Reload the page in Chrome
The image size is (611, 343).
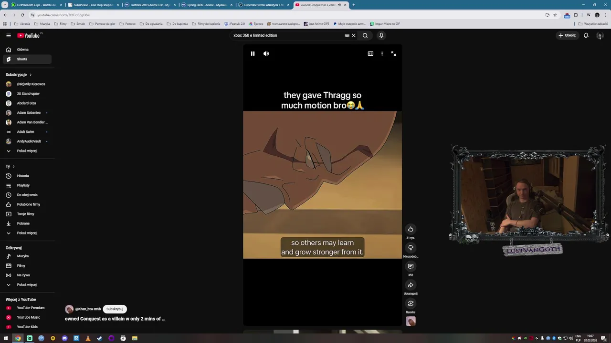(22, 15)
